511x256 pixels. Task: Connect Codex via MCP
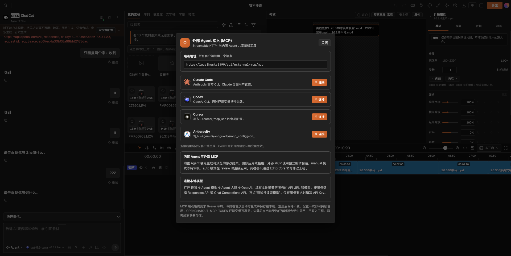click(319, 100)
